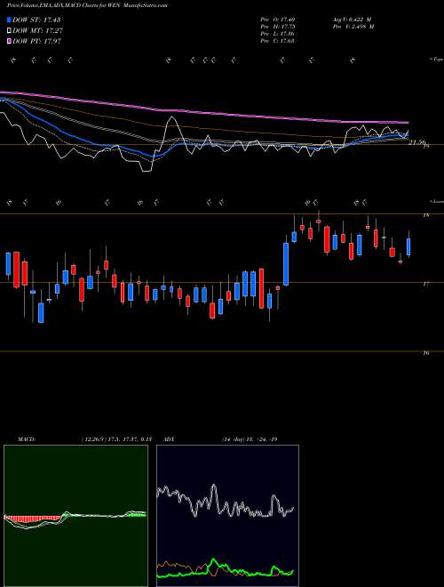
Task: Click the 'Pre O: 17.40' open value
Action: click(279, 20)
